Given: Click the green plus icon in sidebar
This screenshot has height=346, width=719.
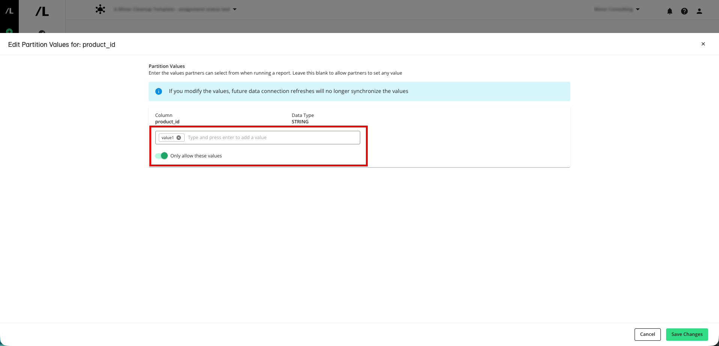Looking at the screenshot, I should (x=9, y=31).
